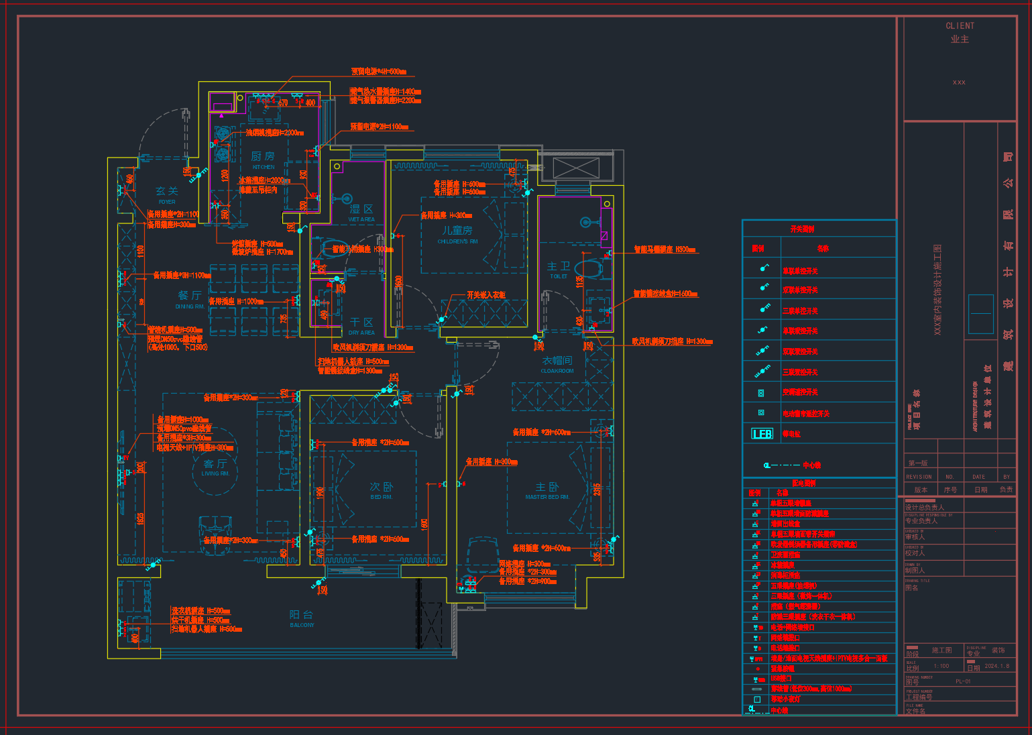Click the CHILDREN'S RM label
The image size is (1032, 735).
pyautogui.click(x=457, y=241)
